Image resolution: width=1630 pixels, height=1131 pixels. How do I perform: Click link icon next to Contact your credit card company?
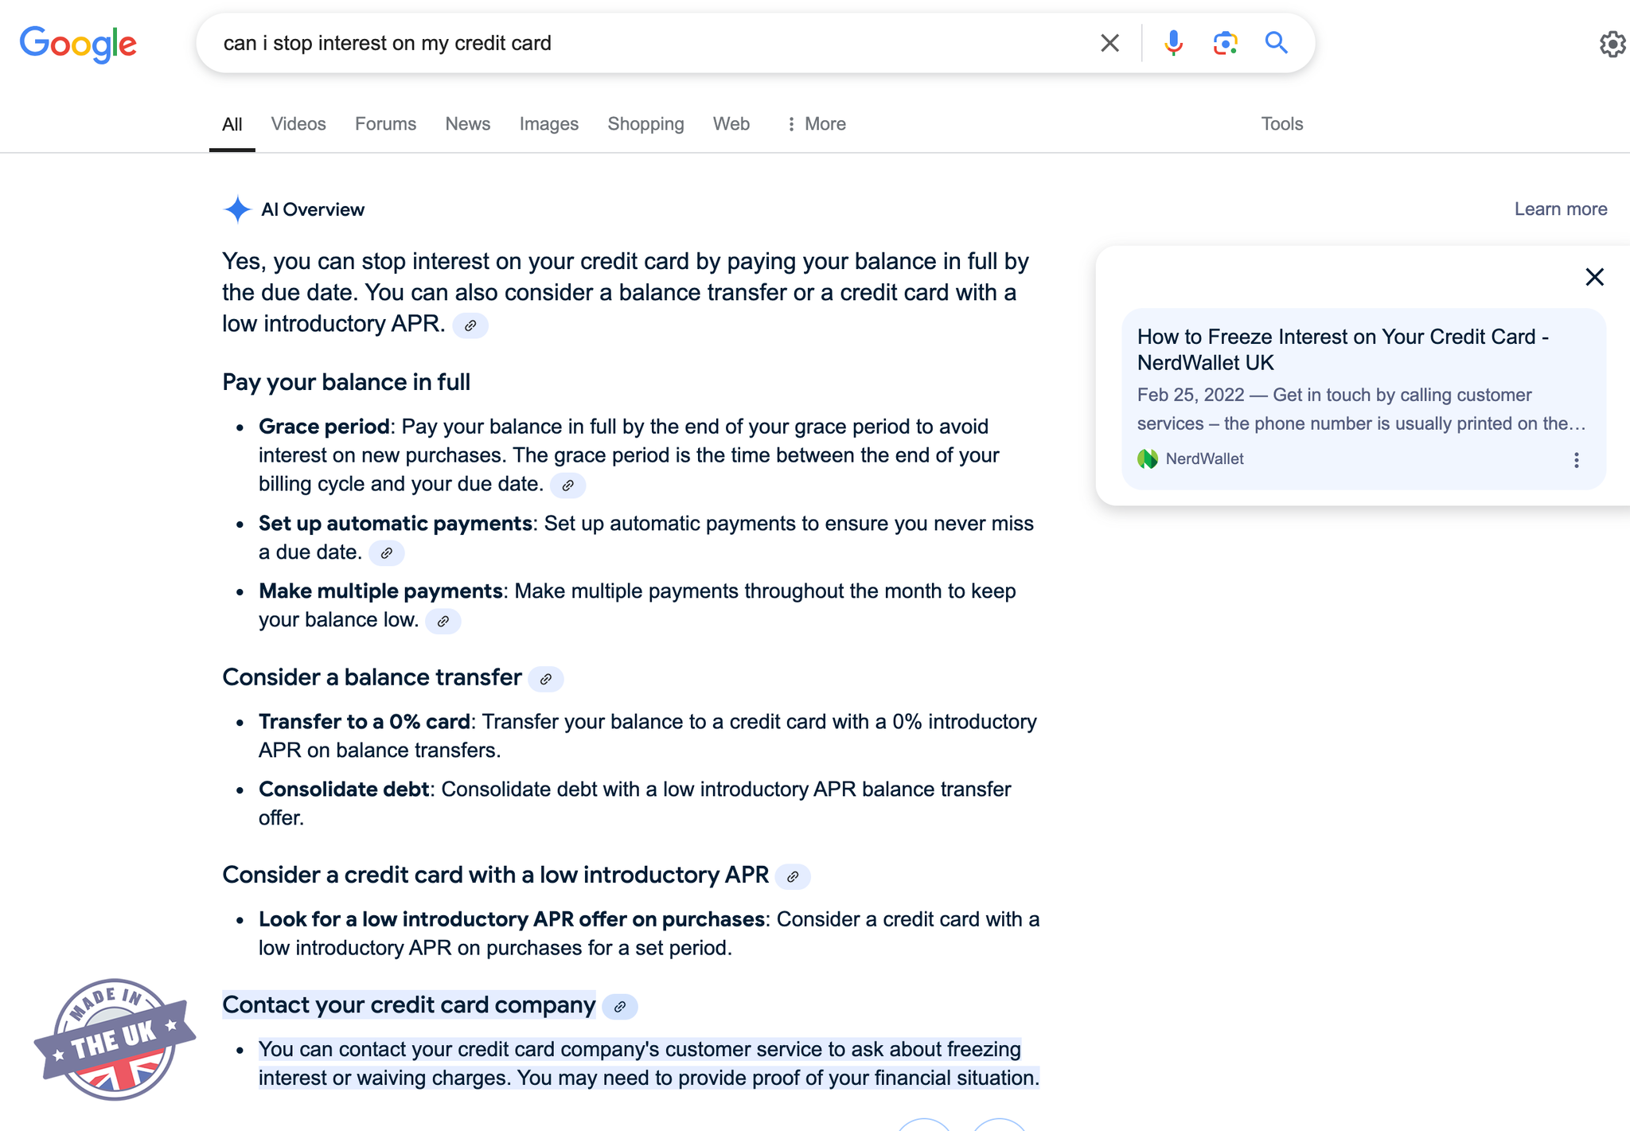pyautogui.click(x=620, y=1007)
